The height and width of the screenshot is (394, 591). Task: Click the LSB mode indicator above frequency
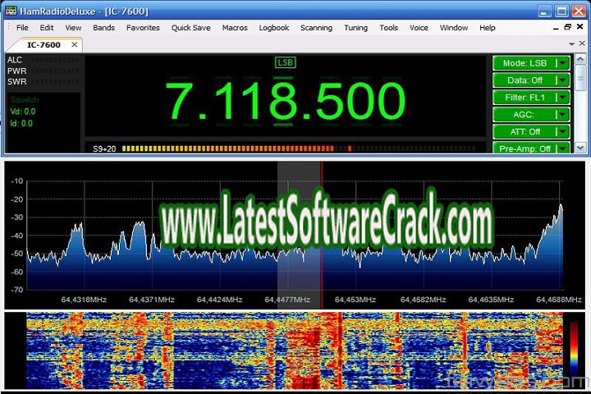point(285,62)
